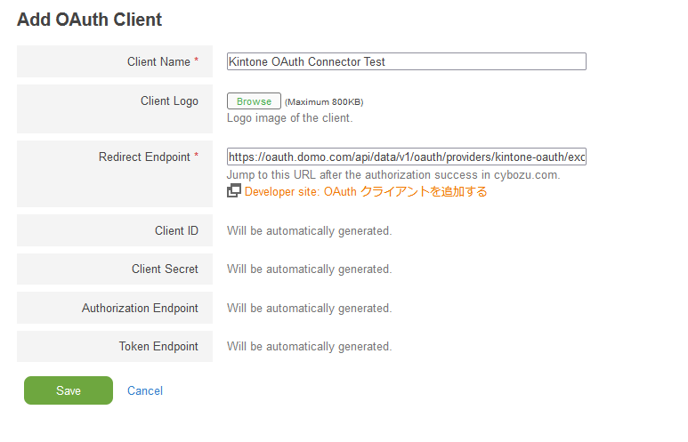688x442 pixels.
Task: Click the 'Redirect Endpoint' label
Action: click(x=144, y=157)
